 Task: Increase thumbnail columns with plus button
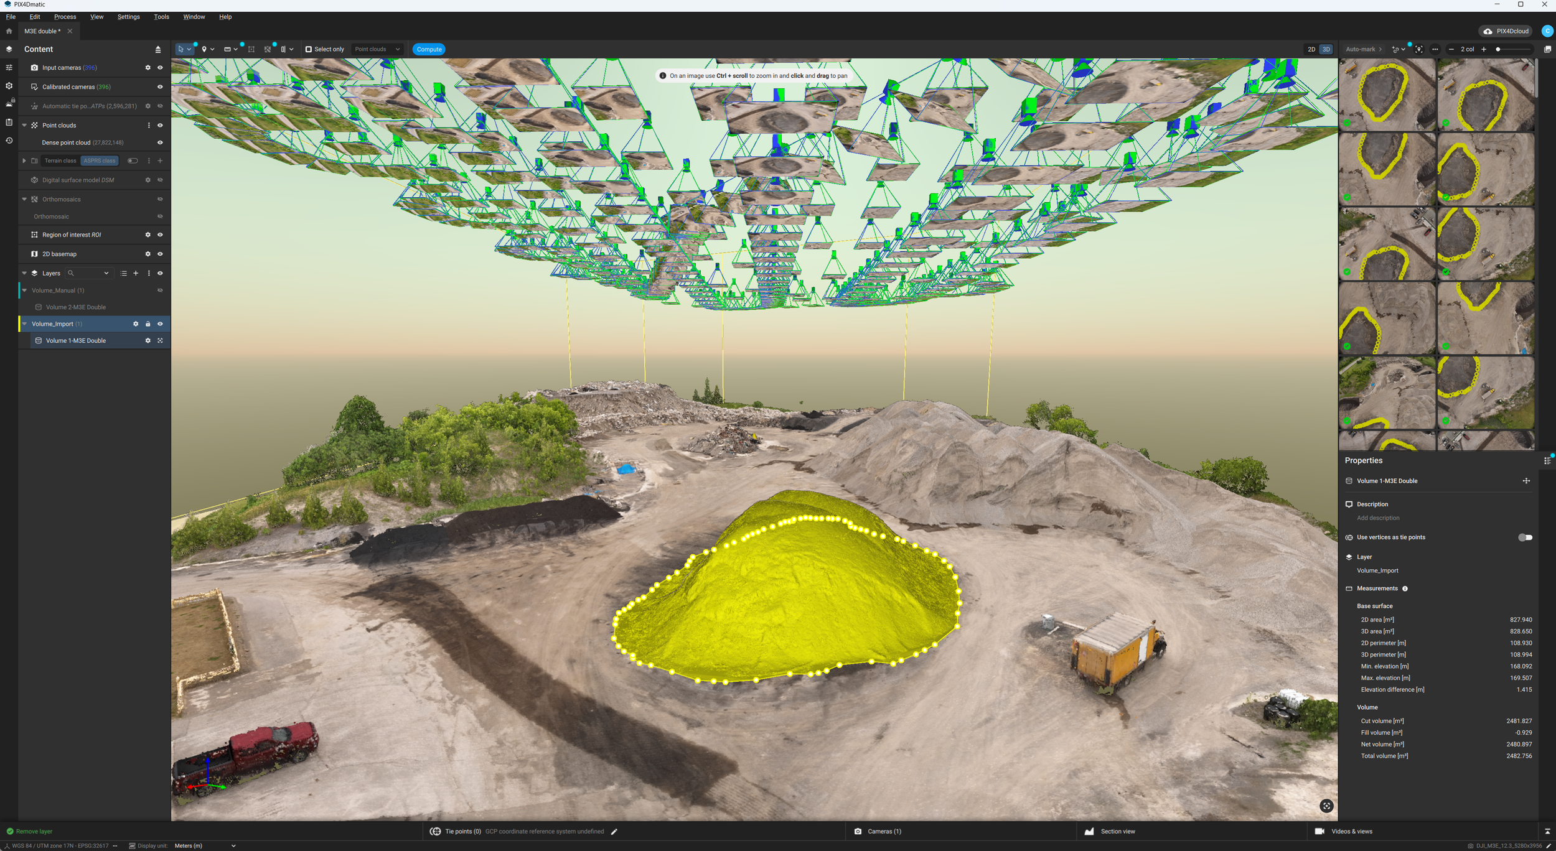[1484, 49]
